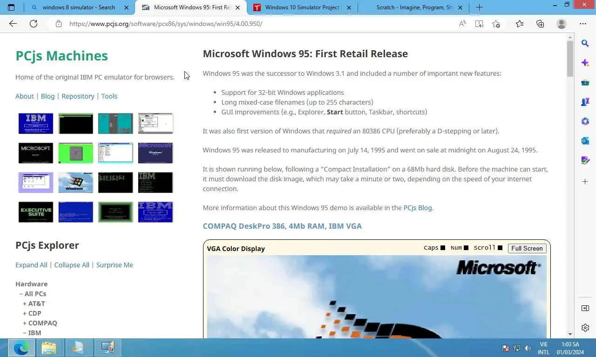The height and width of the screenshot is (357, 596).
Task: Open the Executive Suite thumbnail
Action: [x=36, y=212]
